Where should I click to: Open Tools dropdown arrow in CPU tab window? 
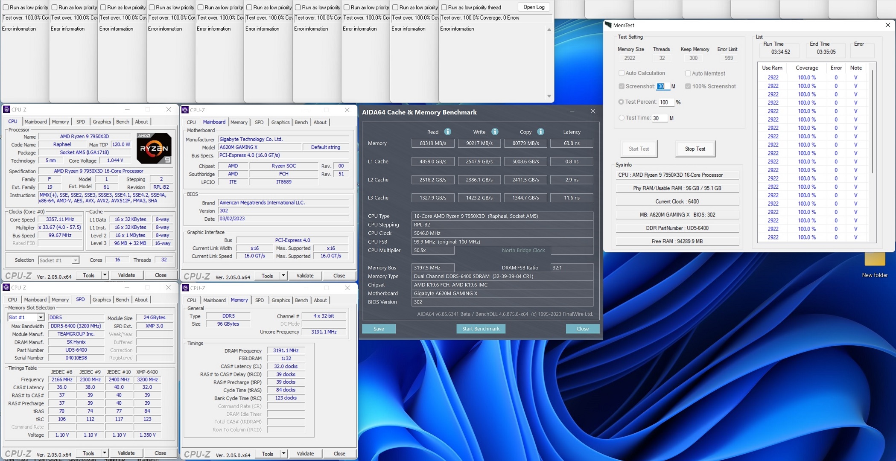click(x=105, y=275)
